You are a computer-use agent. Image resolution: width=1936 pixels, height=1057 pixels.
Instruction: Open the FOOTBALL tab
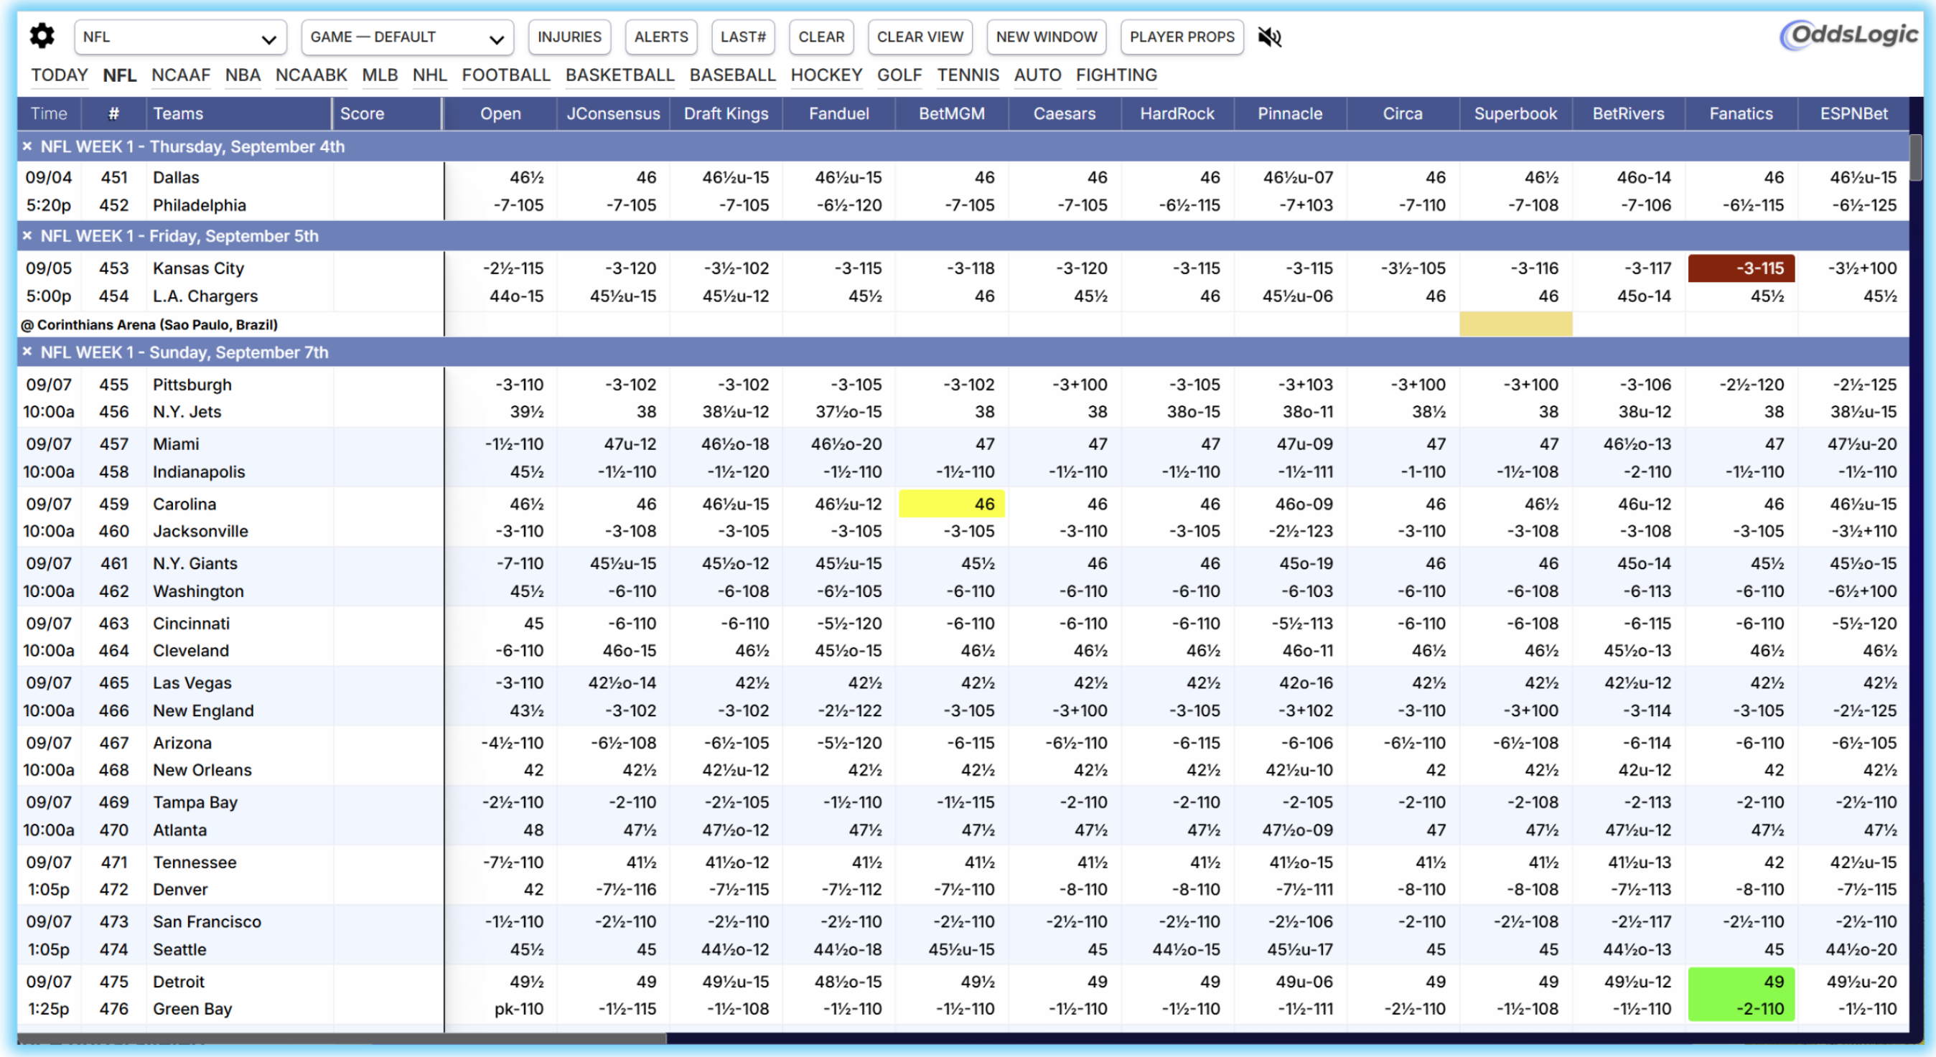coord(506,75)
